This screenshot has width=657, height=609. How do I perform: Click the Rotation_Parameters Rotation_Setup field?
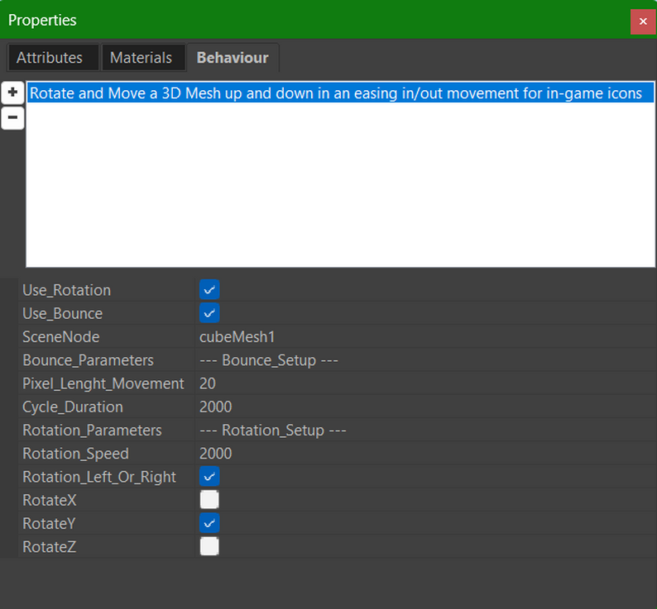pyautogui.click(x=425, y=431)
